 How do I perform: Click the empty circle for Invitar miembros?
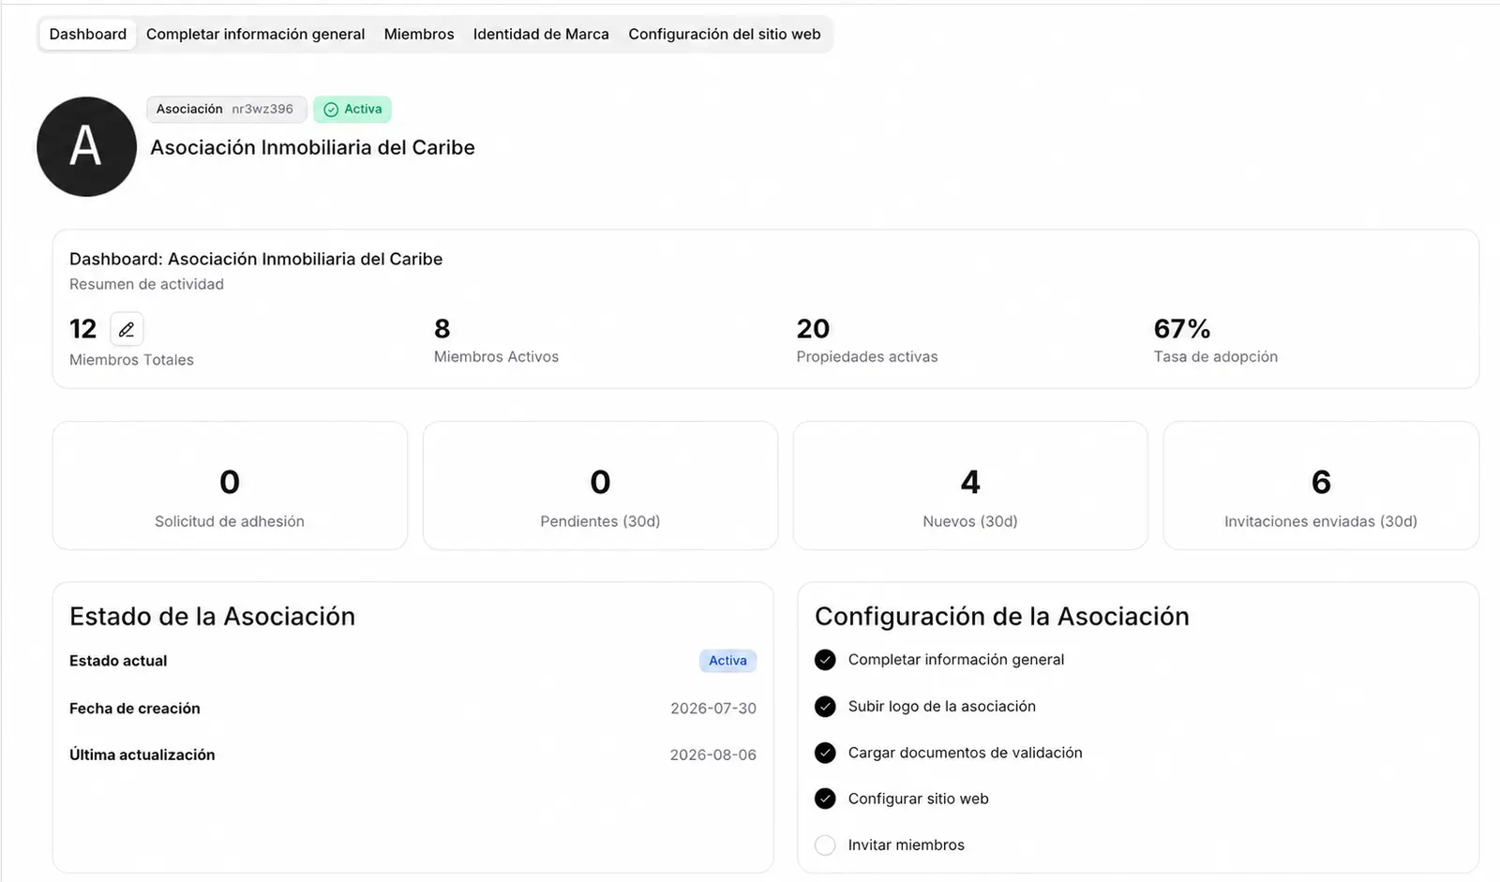(x=825, y=845)
